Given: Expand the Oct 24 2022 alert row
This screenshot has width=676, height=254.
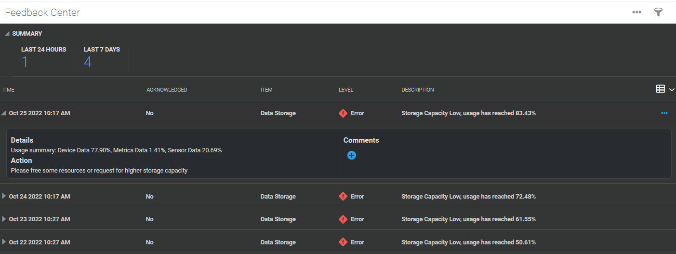Looking at the screenshot, I should click(x=4, y=196).
